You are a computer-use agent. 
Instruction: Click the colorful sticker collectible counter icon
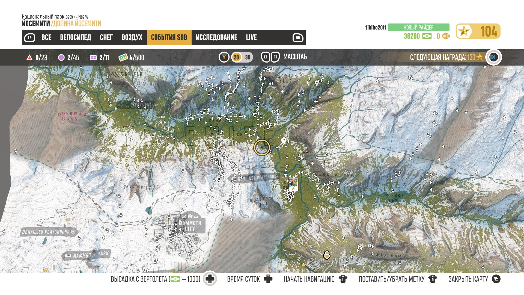(123, 57)
